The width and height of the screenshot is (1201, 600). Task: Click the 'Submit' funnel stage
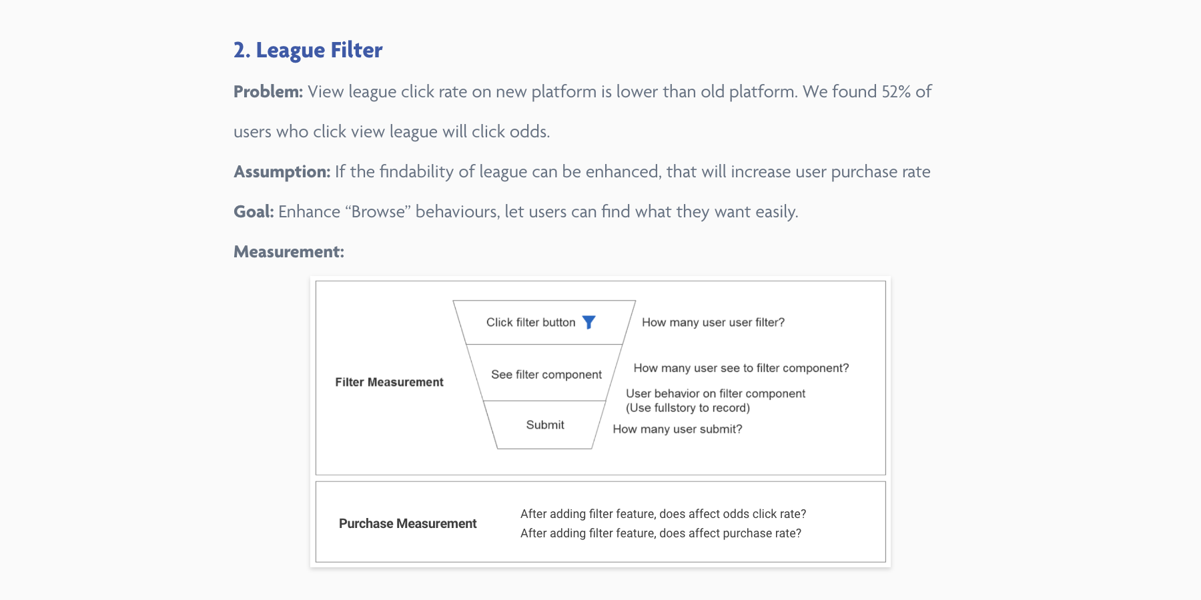click(545, 425)
